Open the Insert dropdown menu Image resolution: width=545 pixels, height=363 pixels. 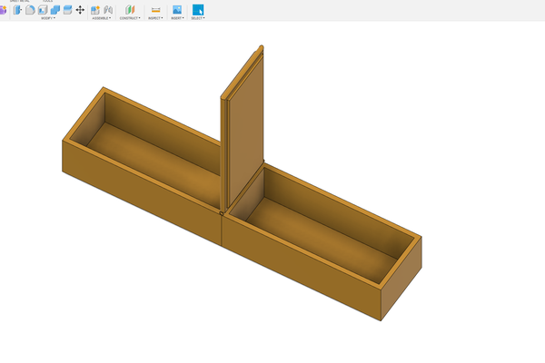[x=177, y=18]
